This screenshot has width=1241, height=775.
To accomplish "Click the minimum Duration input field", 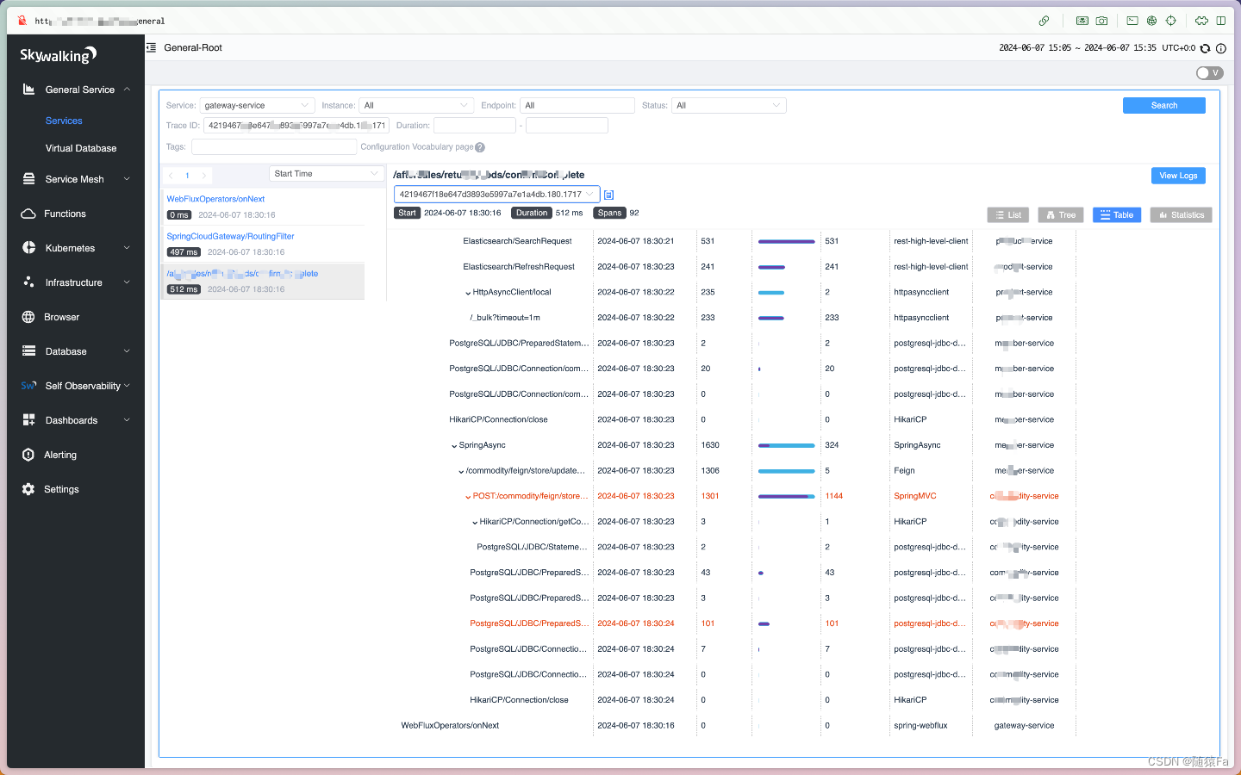I will [474, 126].
